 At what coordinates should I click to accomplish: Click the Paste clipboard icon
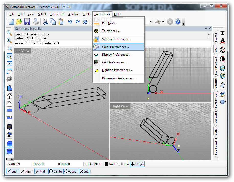tap(61, 22)
